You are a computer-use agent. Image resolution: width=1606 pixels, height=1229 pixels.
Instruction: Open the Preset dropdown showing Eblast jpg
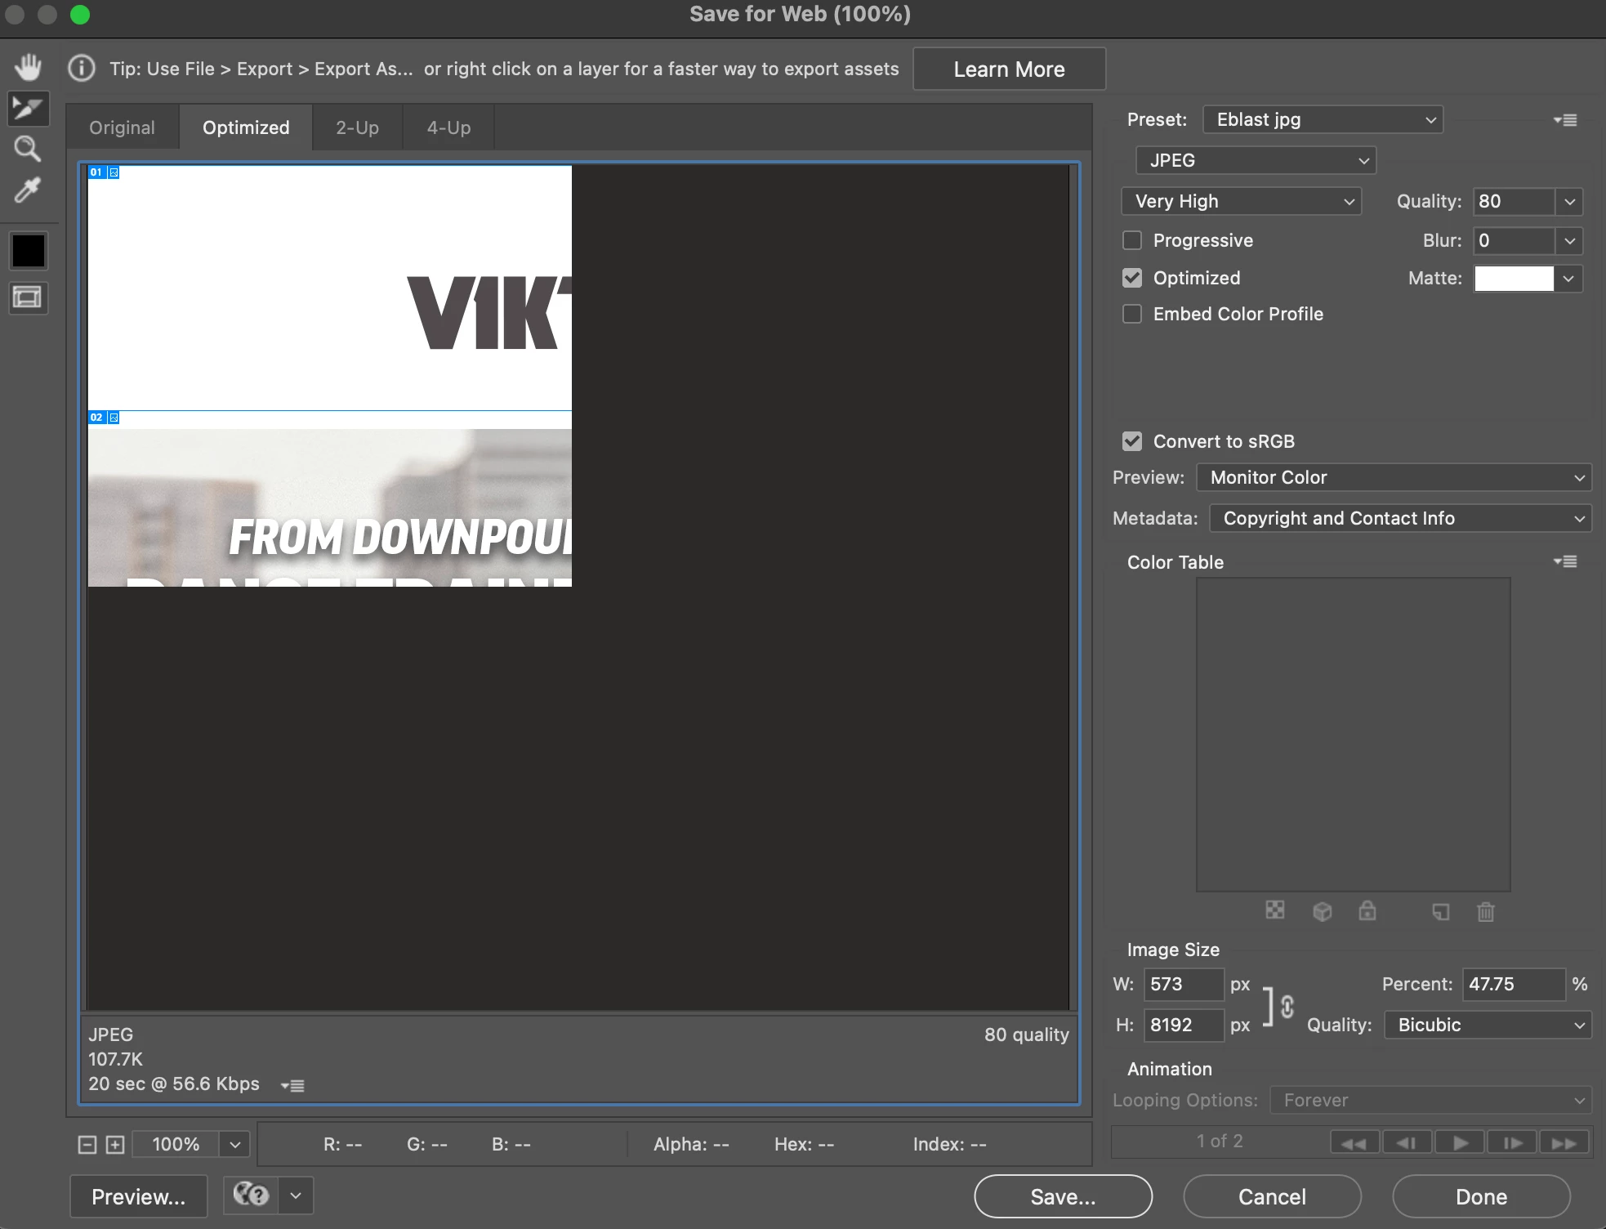tap(1323, 119)
